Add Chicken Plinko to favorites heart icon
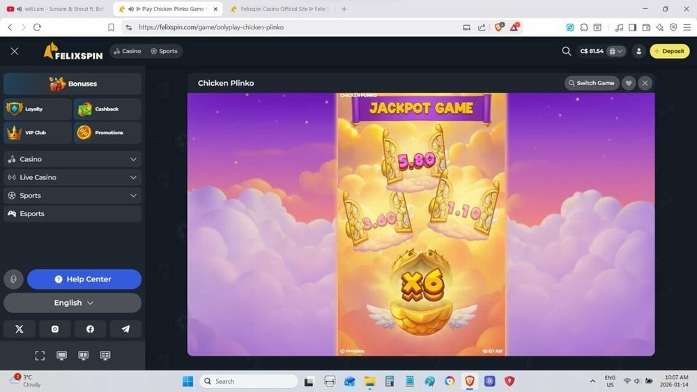The height and width of the screenshot is (392, 697). pyautogui.click(x=628, y=83)
